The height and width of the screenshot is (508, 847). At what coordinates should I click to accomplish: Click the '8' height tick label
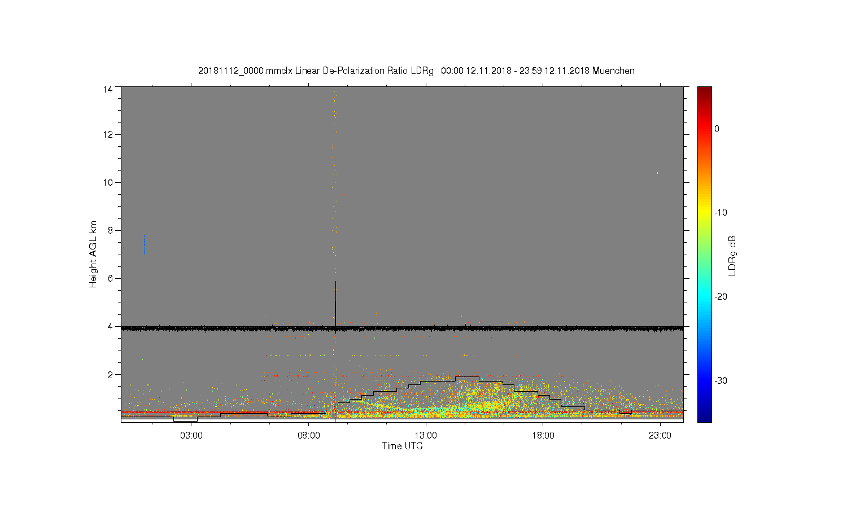click(110, 230)
